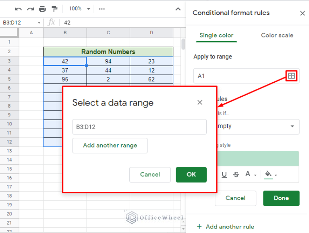309x233 pixels.
Task: Open the Name box dropdown arrow
Action: pyautogui.click(x=39, y=23)
